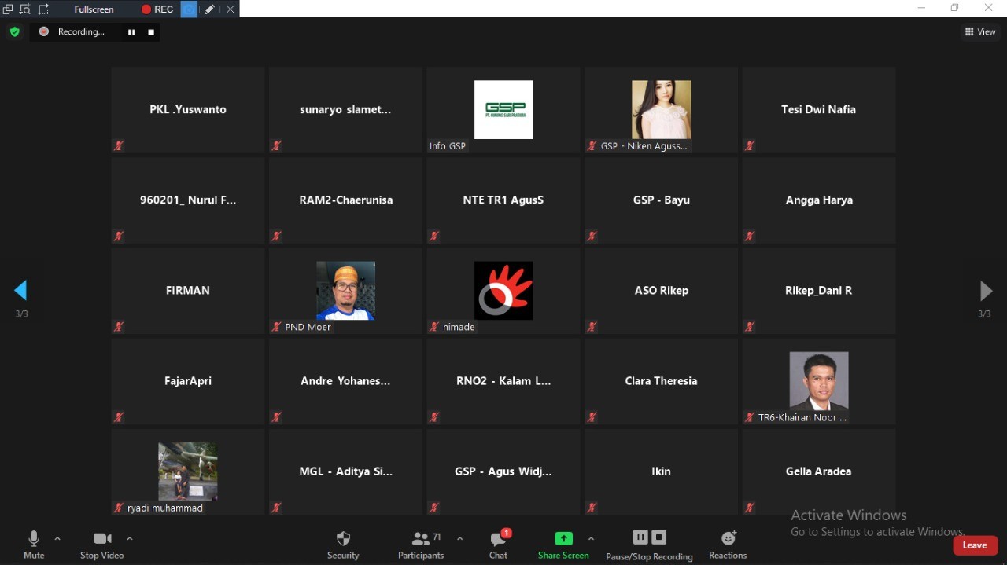This screenshot has height=565, width=1007.
Task: Select the 960201_ Nurul F... participant tile
Action: (188, 200)
